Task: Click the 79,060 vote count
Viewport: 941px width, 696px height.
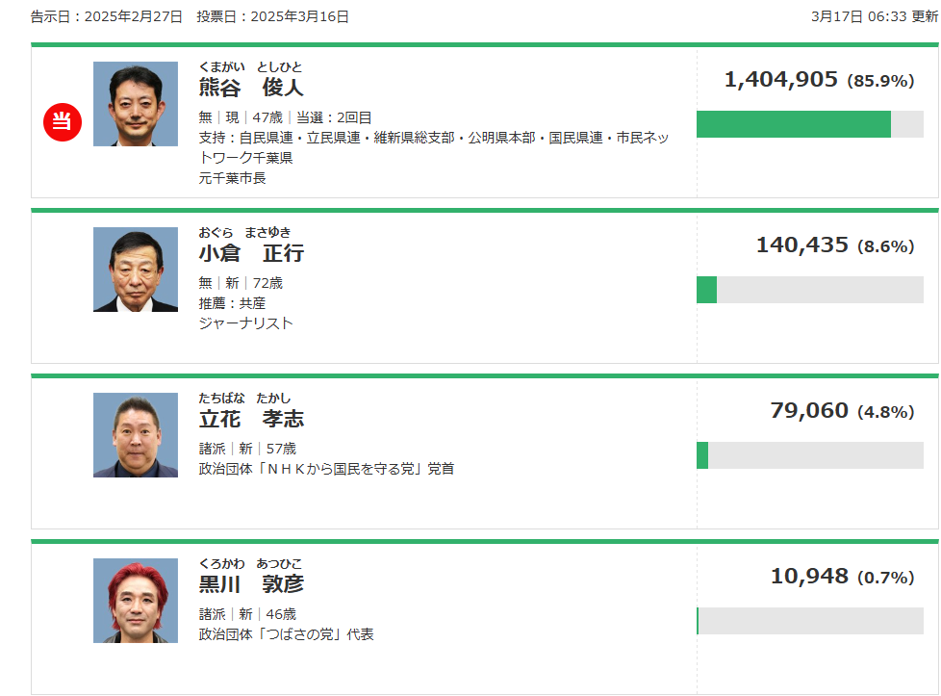Action: pyautogui.click(x=809, y=411)
